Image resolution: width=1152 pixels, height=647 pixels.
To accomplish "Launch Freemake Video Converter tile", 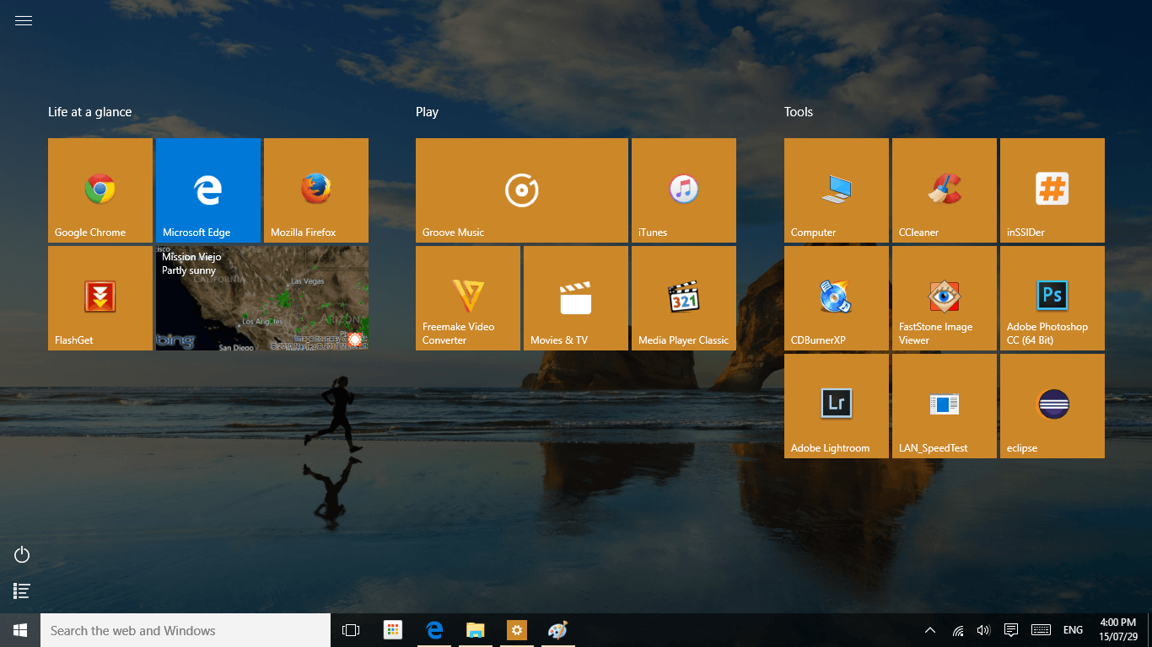I will 468,298.
